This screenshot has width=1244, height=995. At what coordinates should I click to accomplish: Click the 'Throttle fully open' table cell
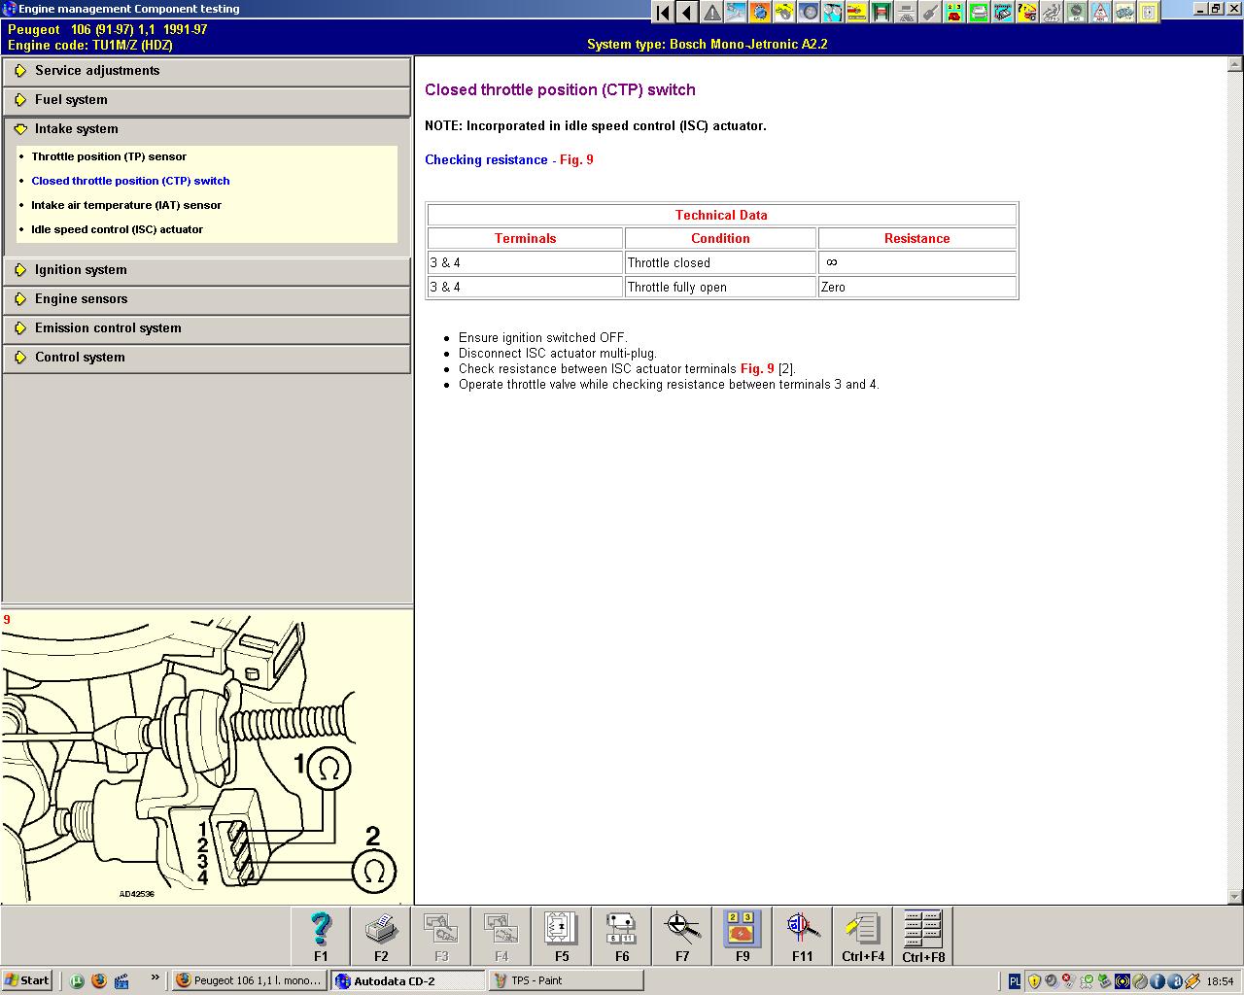click(720, 288)
